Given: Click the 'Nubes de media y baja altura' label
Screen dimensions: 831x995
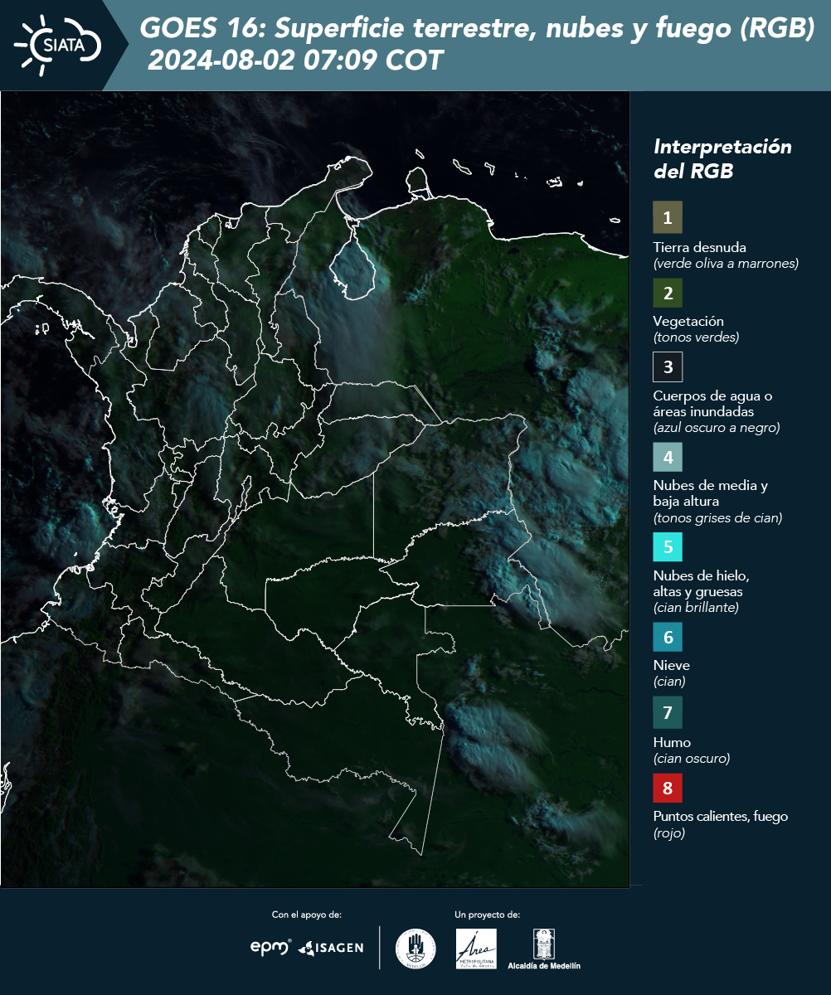Looking at the screenshot, I should point(711,493).
